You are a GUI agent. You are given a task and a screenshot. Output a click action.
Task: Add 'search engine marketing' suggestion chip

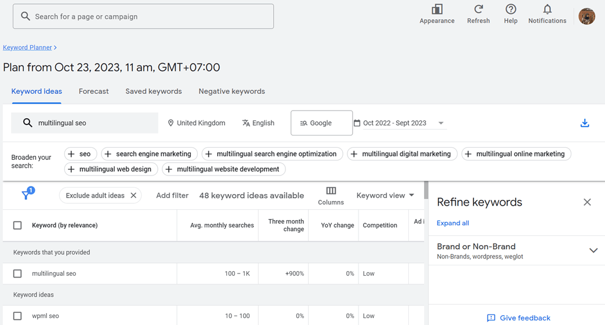tap(149, 154)
